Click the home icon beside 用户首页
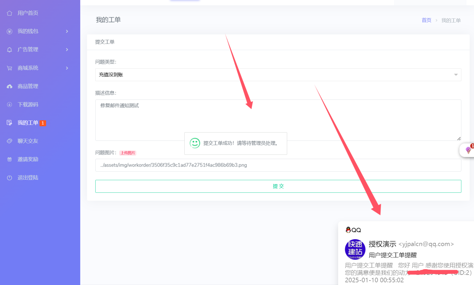Image resolution: width=474 pixels, height=285 pixels. coord(10,13)
